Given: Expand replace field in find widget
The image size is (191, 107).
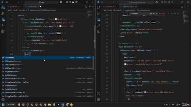Looking at the screenshot, I should [x=129, y=13].
